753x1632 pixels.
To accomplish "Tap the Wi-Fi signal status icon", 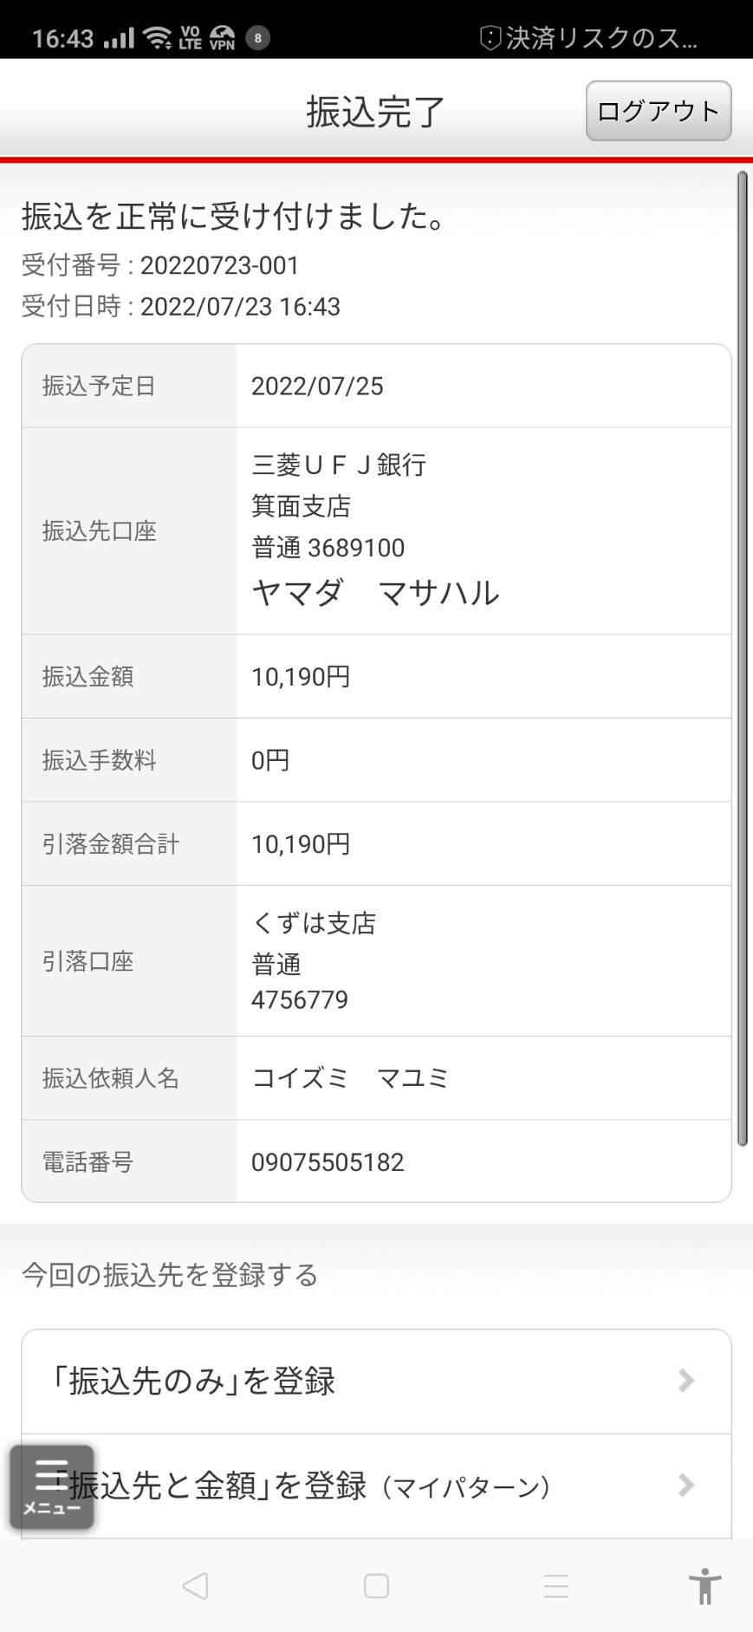I will tap(158, 37).
